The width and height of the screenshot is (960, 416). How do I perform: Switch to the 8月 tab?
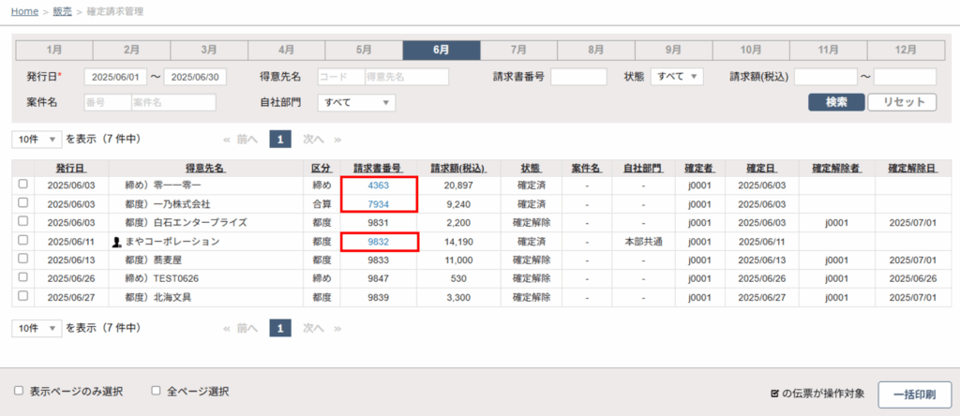pos(595,50)
